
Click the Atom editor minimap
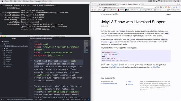pyautogui.click(x=86, y=46)
